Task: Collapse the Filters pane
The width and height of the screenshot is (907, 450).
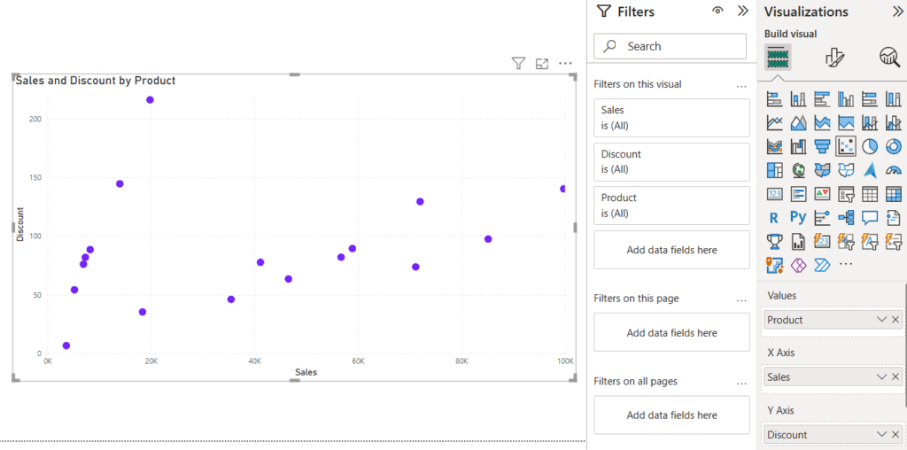Action: pyautogui.click(x=743, y=11)
